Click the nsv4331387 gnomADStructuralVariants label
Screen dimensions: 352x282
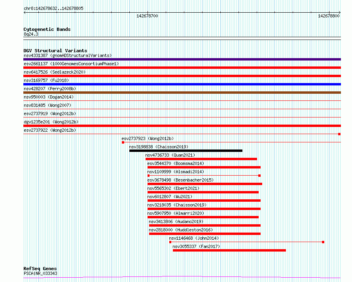click(68, 55)
